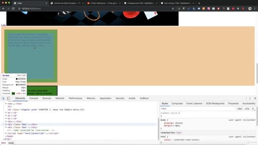Reload the page with the refresh icon
Image resolution: width=258 pixels, height=145 pixels.
tap(13, 8)
